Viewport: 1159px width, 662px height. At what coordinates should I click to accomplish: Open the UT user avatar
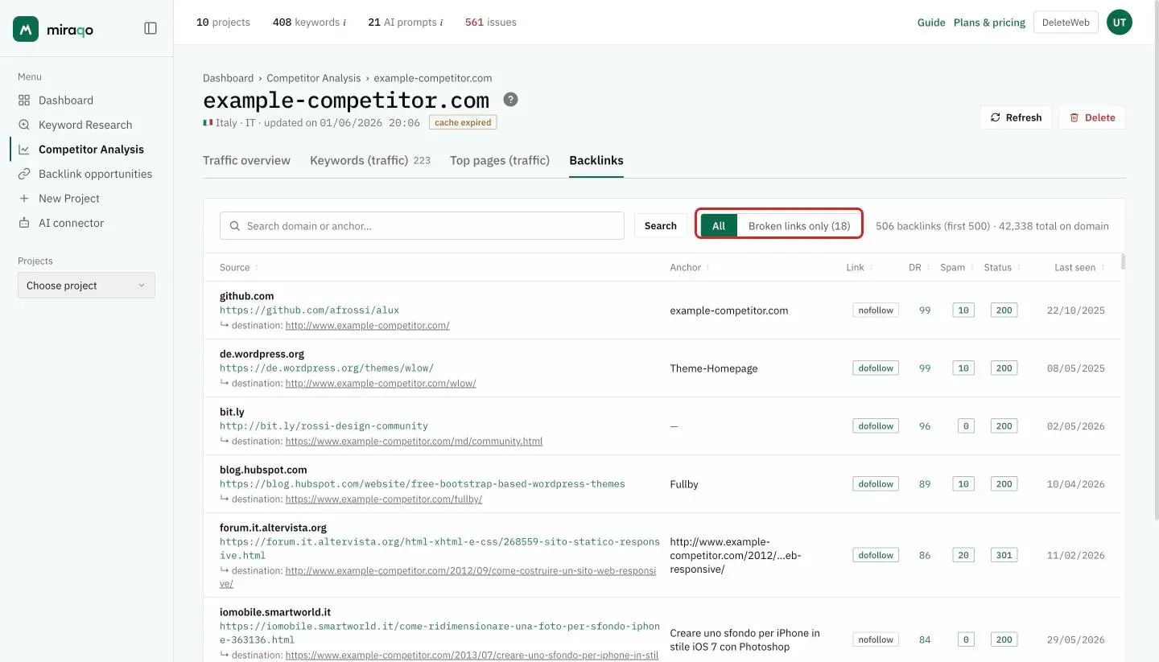point(1120,23)
